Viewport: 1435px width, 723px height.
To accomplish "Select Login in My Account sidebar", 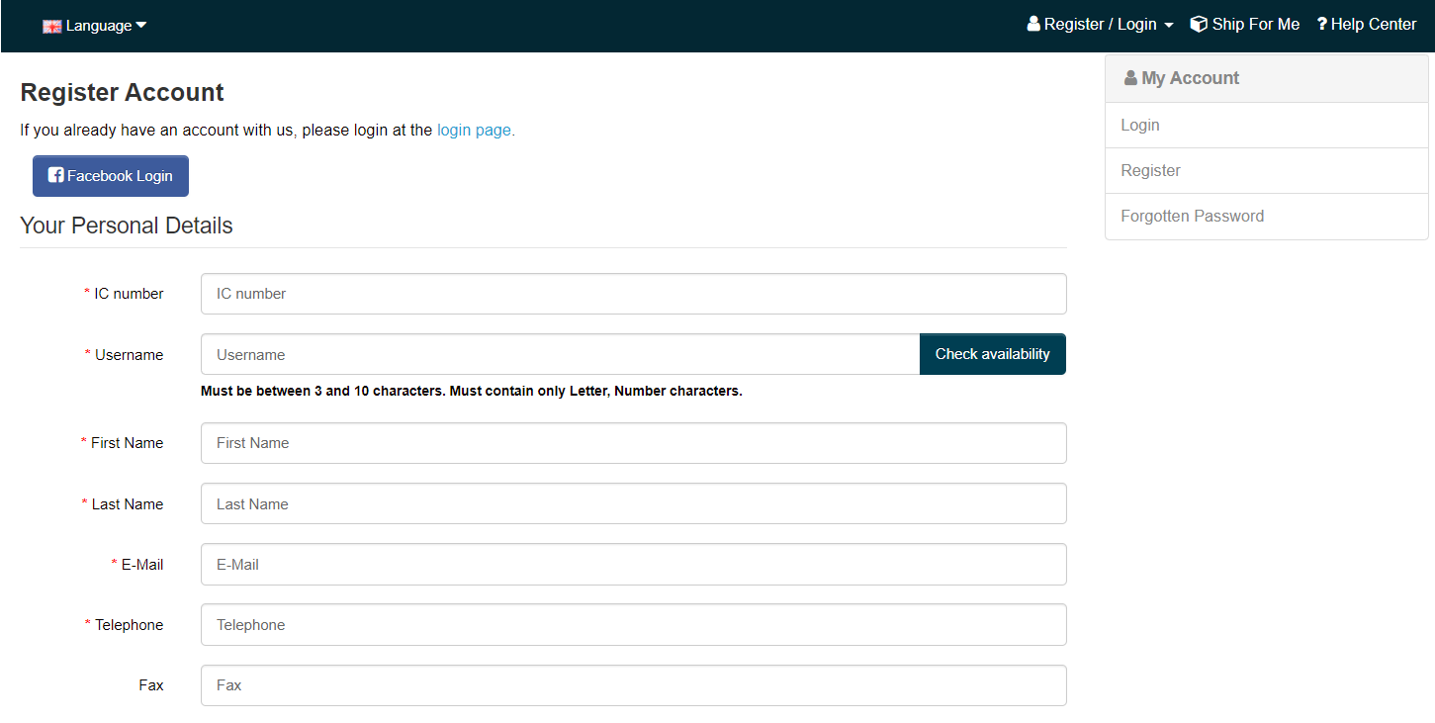I will click(1266, 126).
